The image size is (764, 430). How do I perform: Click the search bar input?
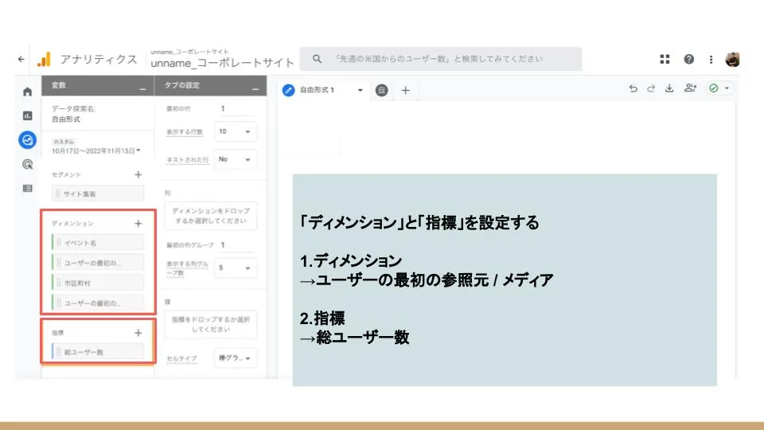coord(440,59)
